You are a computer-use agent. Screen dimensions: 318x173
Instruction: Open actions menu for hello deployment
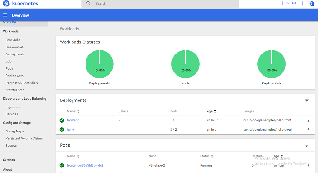[308, 130]
